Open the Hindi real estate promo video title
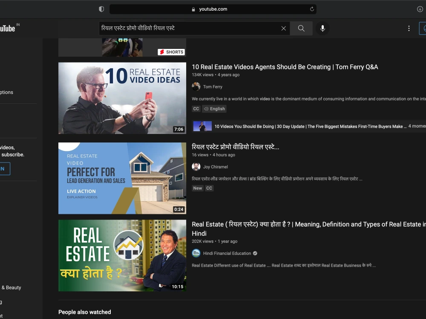This screenshot has width=426, height=319. (235, 147)
